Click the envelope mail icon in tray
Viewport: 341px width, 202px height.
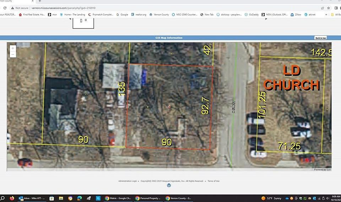coord(310,198)
